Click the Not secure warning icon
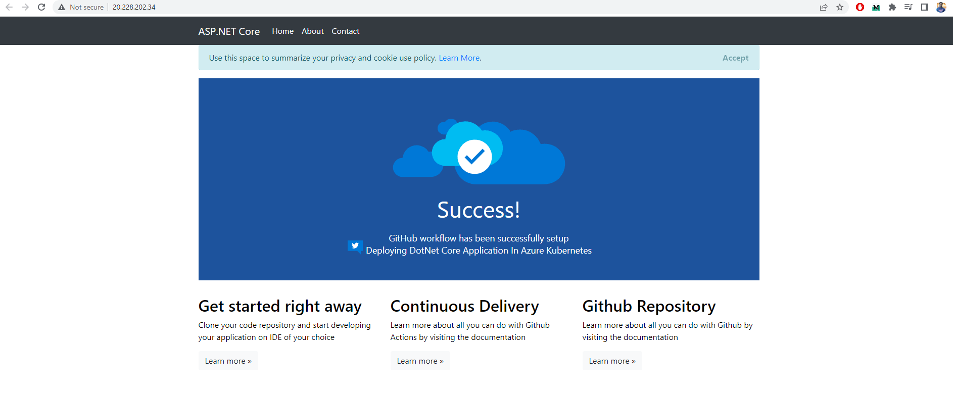 point(62,7)
